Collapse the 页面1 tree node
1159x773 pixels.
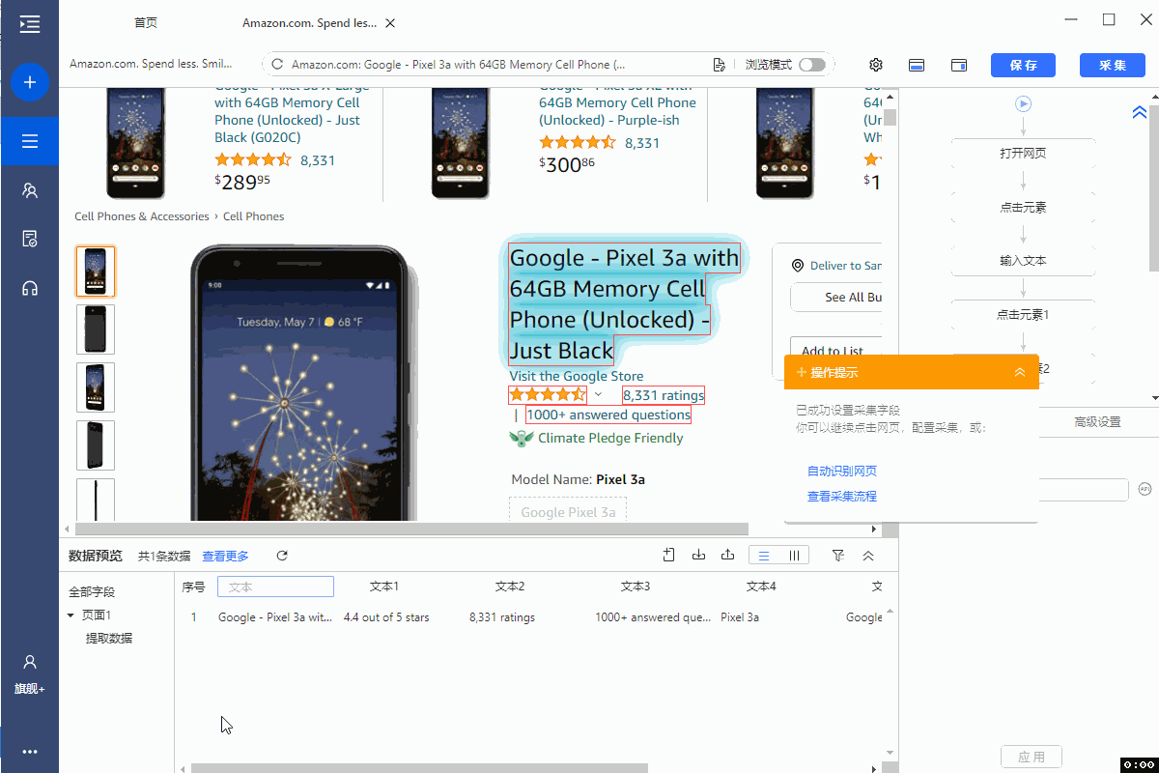click(x=71, y=616)
